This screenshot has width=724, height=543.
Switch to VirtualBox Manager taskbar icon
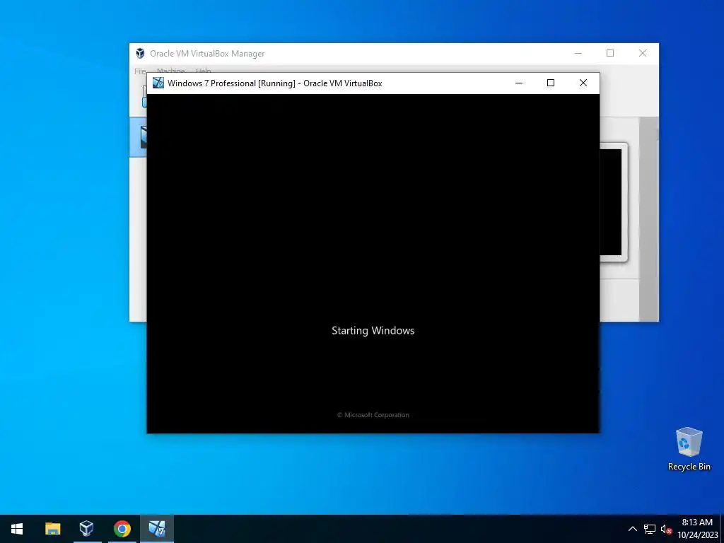pos(86,528)
